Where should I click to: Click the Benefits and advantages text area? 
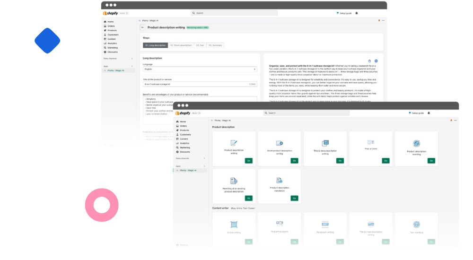point(200,111)
